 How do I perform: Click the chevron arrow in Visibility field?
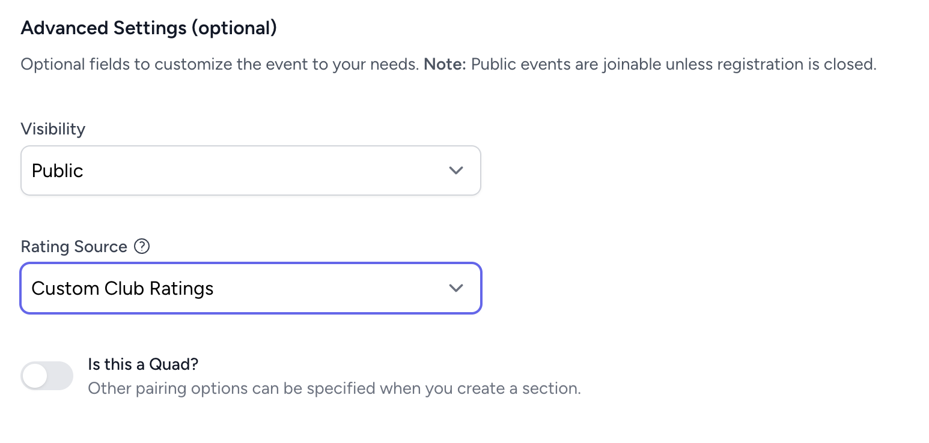pos(456,170)
